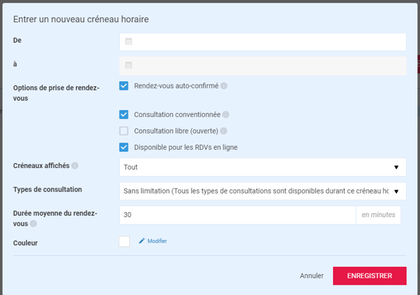Enable the Consultation libre (ouverte) checkbox
Image resolution: width=420 pixels, height=295 pixels.
click(124, 131)
